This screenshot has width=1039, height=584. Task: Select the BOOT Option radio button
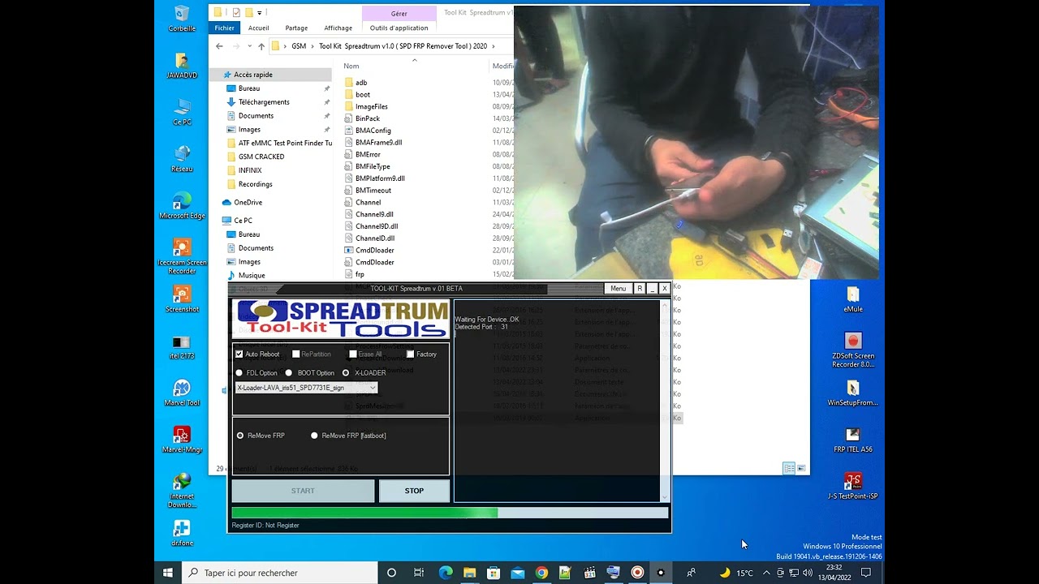[x=289, y=373]
